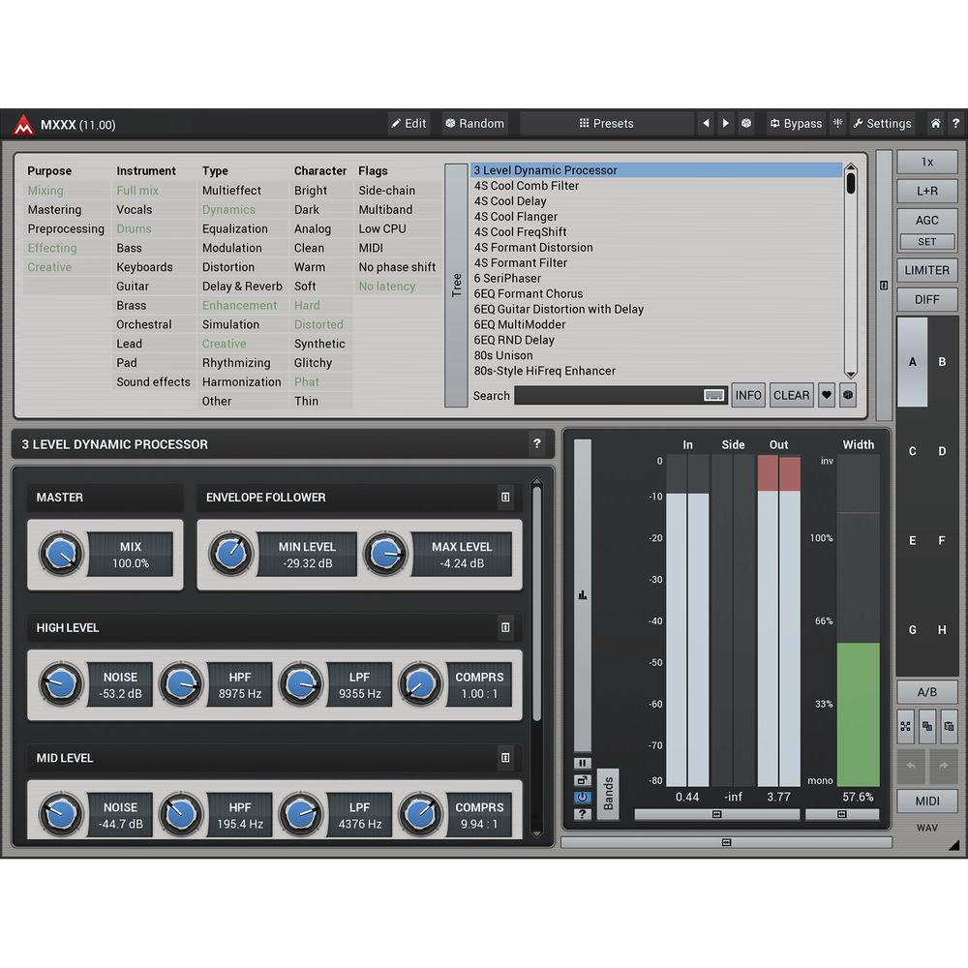
Task: Go to the previous preset with left arrow
Action: [706, 124]
